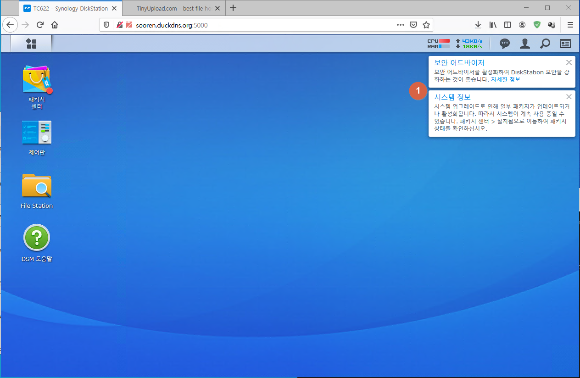Click the green shield extension icon
Viewport: 580px width, 378px height.
[537, 25]
